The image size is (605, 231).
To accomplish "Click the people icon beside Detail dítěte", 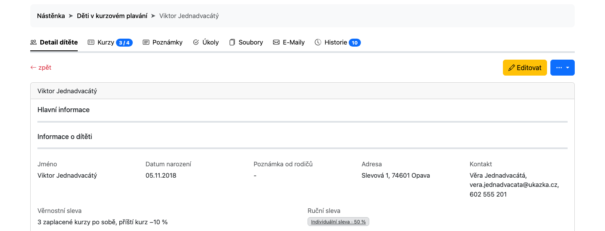I will click(34, 42).
